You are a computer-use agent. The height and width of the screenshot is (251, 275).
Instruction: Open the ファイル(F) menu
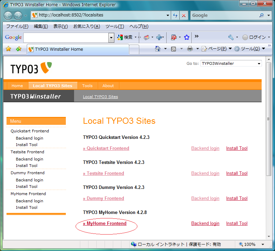click(x=17, y=26)
